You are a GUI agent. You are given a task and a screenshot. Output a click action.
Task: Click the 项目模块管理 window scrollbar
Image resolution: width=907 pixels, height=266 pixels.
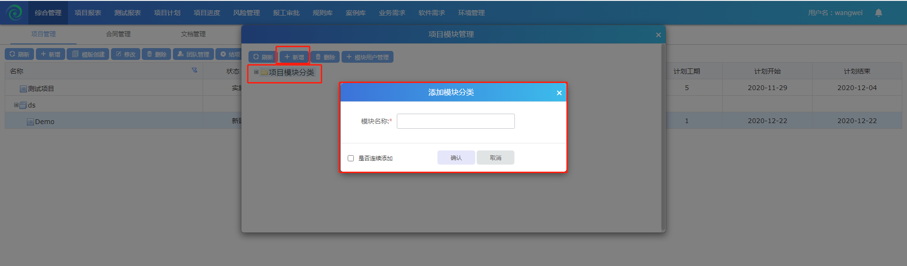click(663, 137)
